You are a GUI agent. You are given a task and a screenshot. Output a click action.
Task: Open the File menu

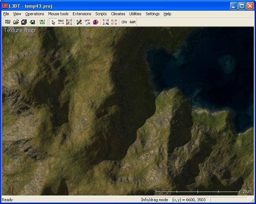pyautogui.click(x=6, y=14)
